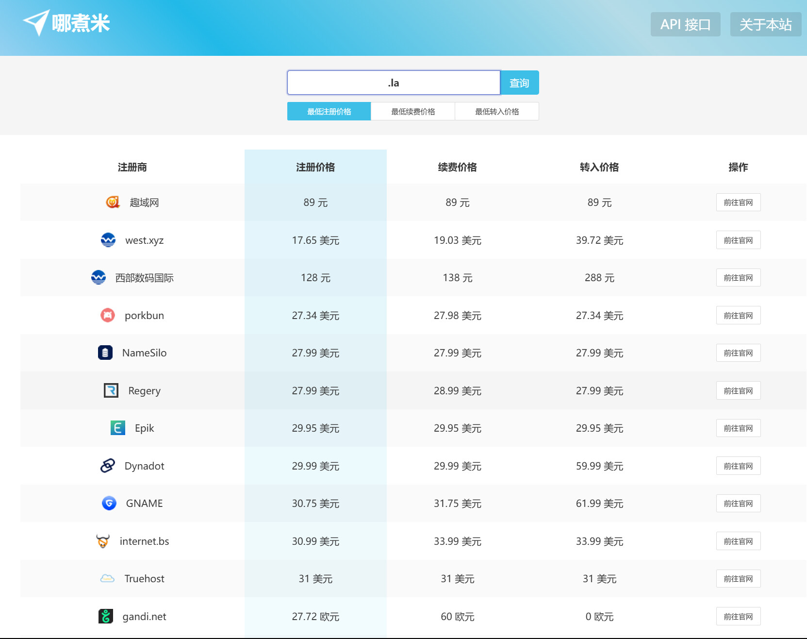Screen dimensions: 807x639
Task: Click 前往官网 in the Truehost row
Action: pyautogui.click(x=738, y=579)
